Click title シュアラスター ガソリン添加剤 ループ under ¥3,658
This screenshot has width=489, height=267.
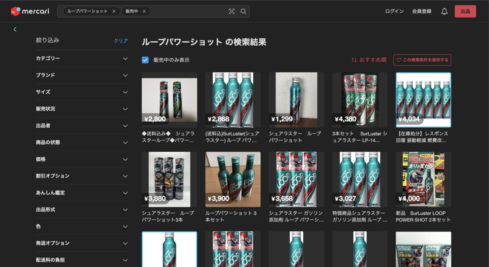pyautogui.click(x=296, y=216)
